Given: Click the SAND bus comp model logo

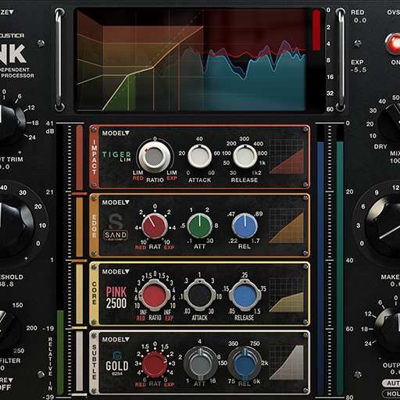Looking at the screenshot, I should (x=116, y=227).
